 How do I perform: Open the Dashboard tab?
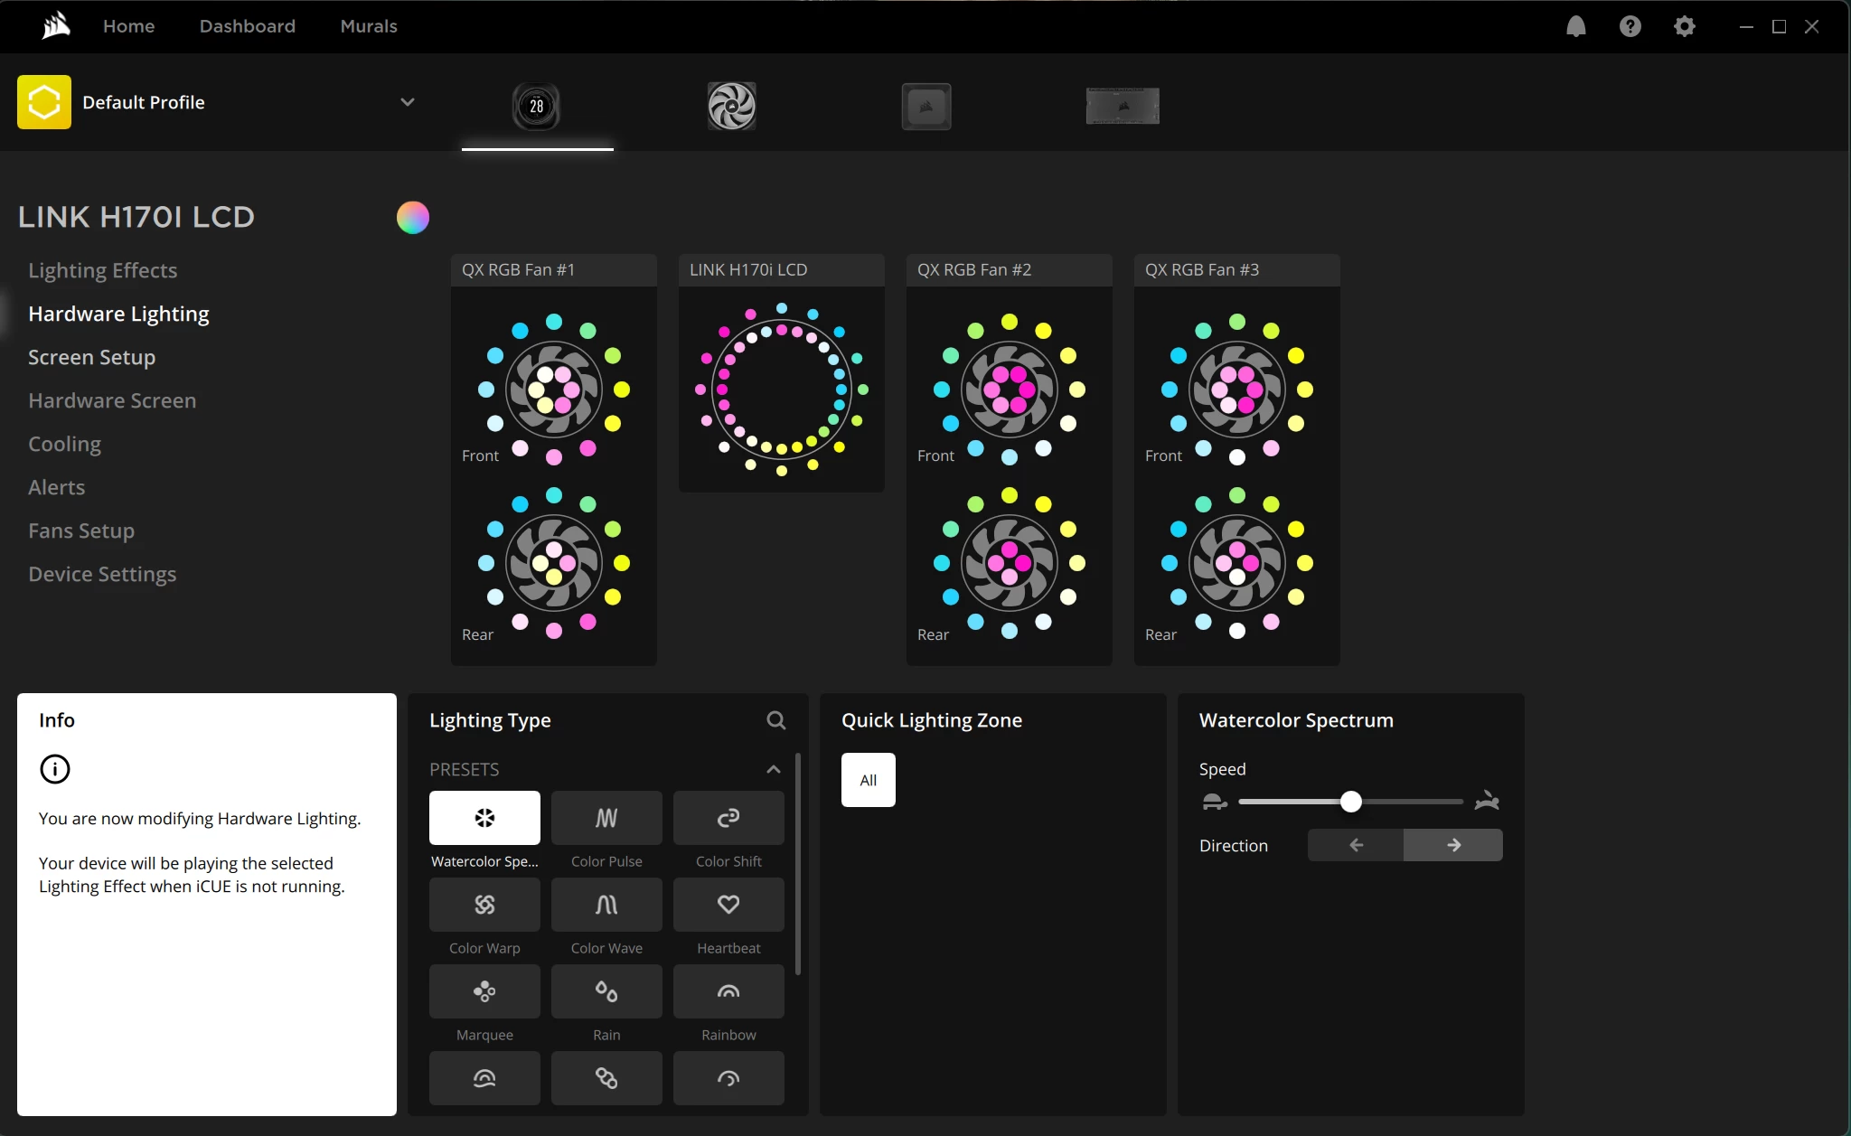247,26
